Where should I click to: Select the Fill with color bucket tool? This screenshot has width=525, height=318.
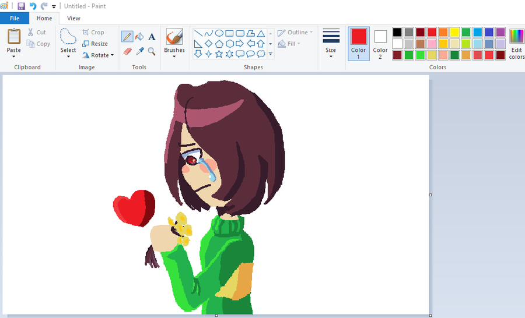(x=139, y=37)
